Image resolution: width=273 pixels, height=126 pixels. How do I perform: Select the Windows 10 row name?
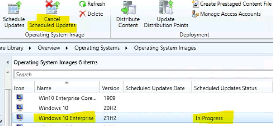point(53,108)
